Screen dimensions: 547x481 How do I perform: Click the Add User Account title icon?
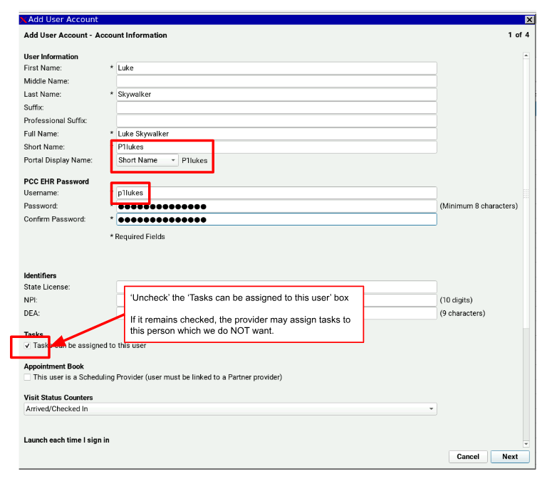coord(23,19)
